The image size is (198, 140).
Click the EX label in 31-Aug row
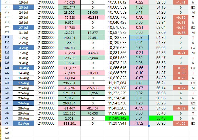193,123
